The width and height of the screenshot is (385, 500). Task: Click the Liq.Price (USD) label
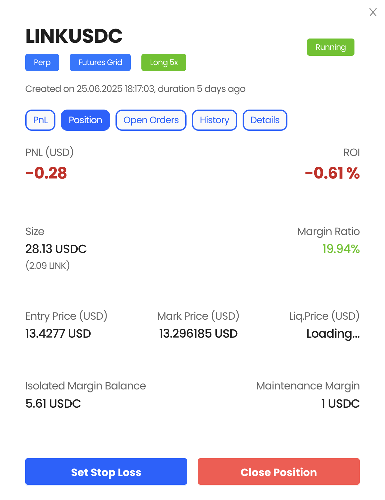pos(324,316)
